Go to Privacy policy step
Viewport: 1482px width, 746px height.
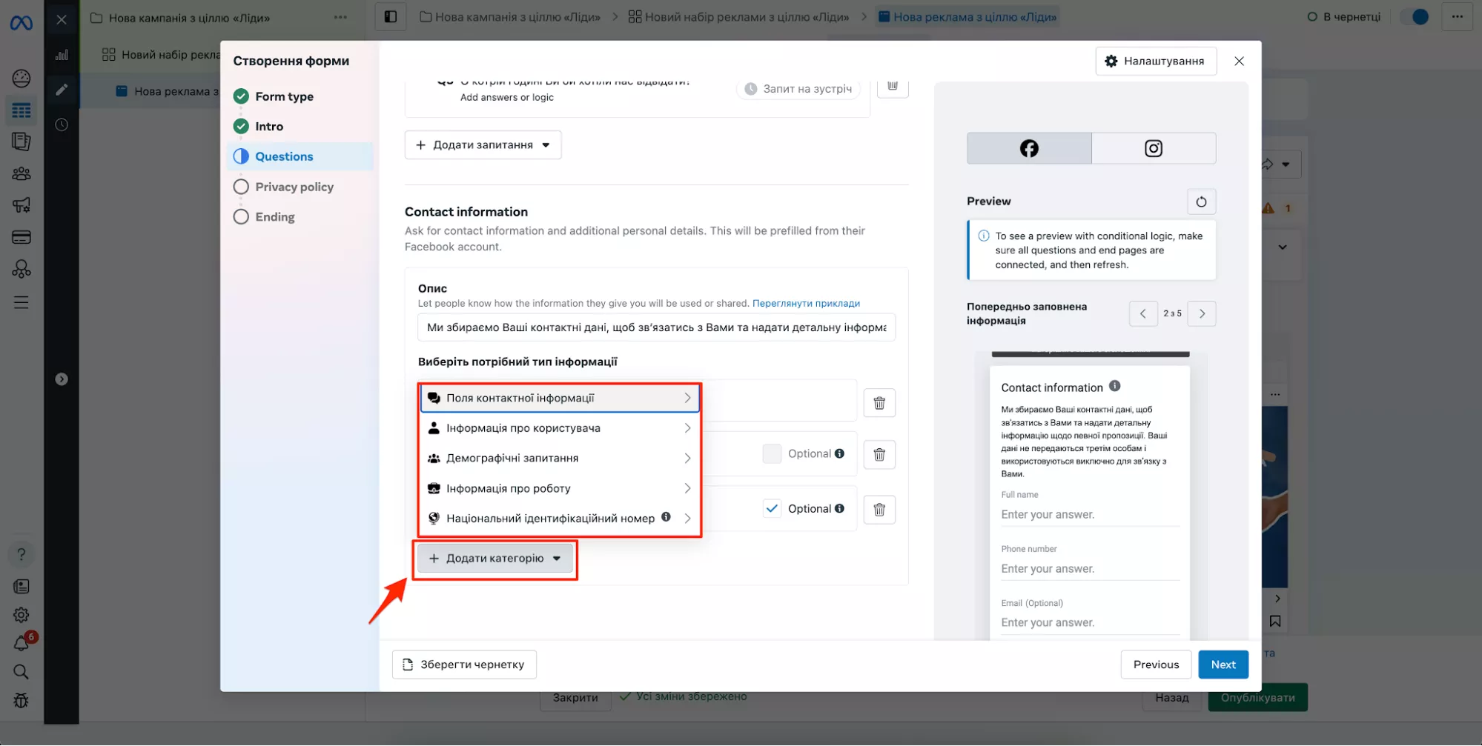(294, 187)
